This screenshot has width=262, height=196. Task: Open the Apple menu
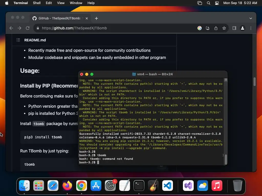coord(7,3)
